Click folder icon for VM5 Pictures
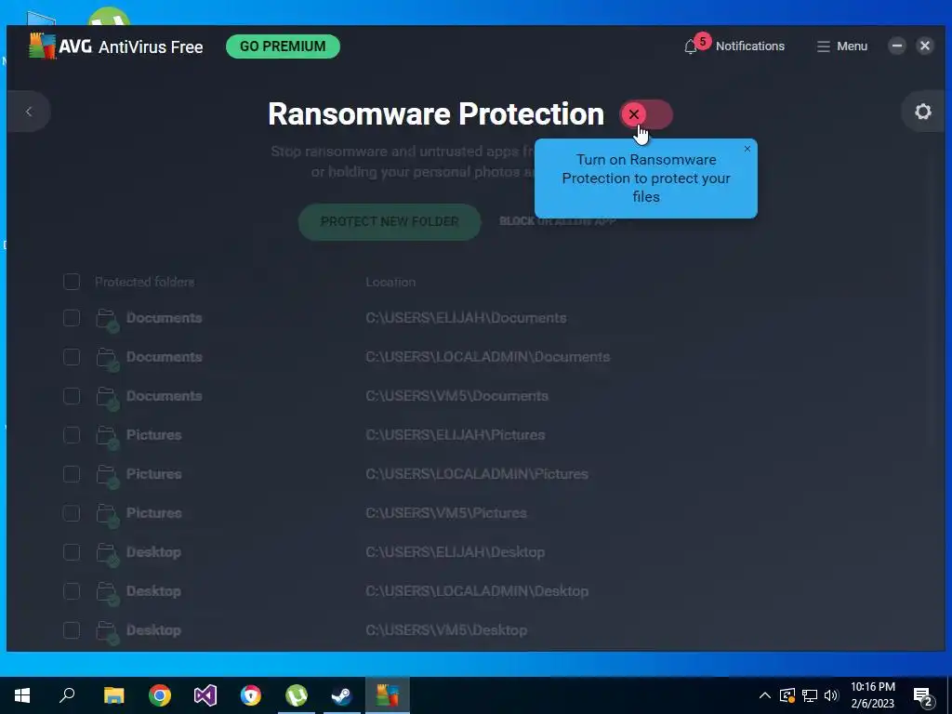The width and height of the screenshot is (952, 714). [108, 514]
